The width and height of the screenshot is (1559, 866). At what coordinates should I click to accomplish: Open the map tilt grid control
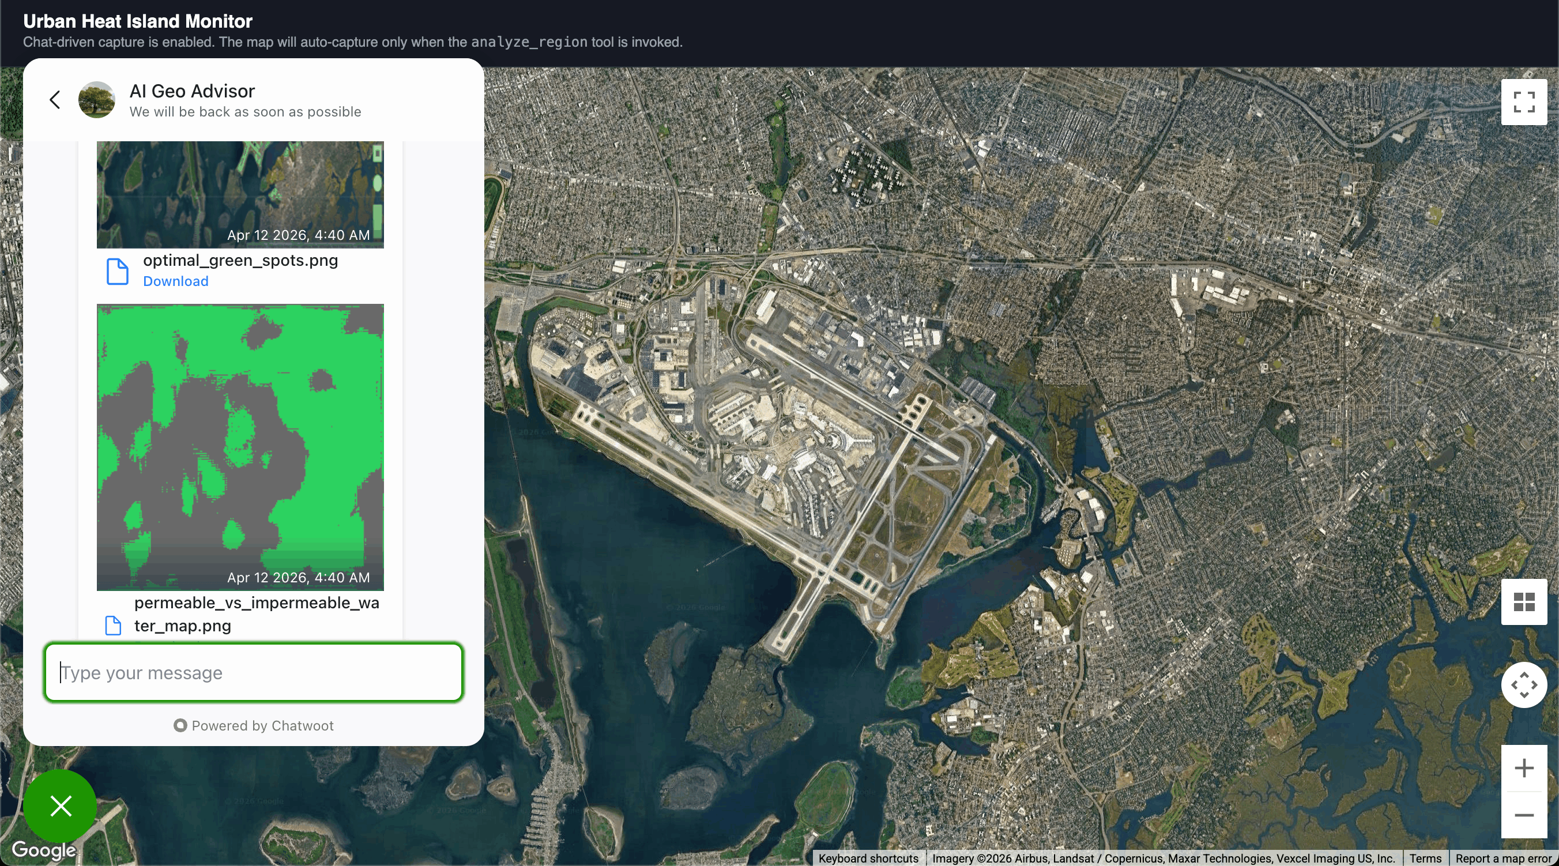[1523, 601]
